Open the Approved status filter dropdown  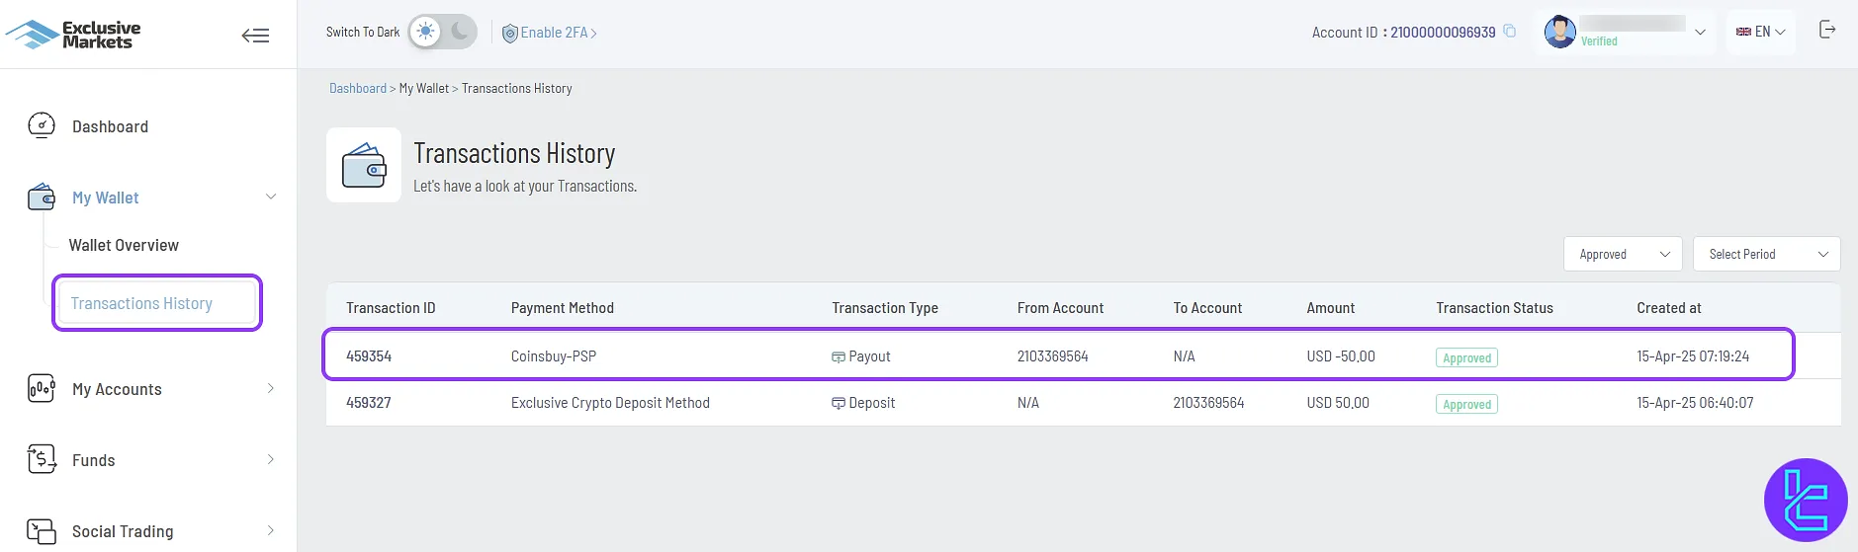point(1623,254)
